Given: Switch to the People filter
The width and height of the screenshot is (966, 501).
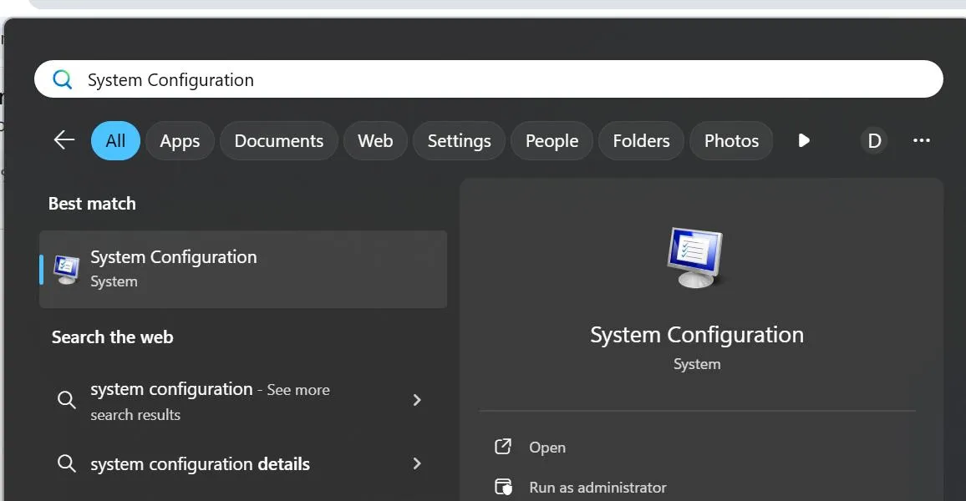Looking at the screenshot, I should (x=552, y=141).
